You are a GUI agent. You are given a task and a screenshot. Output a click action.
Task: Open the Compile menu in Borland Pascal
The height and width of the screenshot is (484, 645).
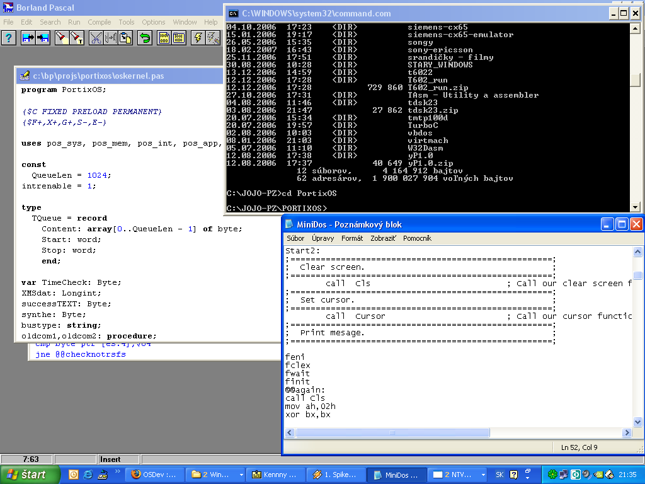pyautogui.click(x=99, y=22)
